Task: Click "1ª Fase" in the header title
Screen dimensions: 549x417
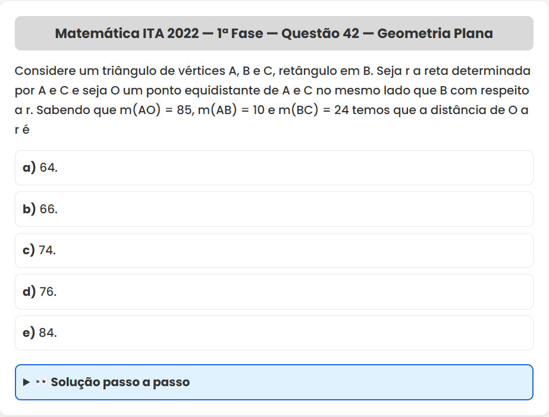Action: [x=240, y=33]
